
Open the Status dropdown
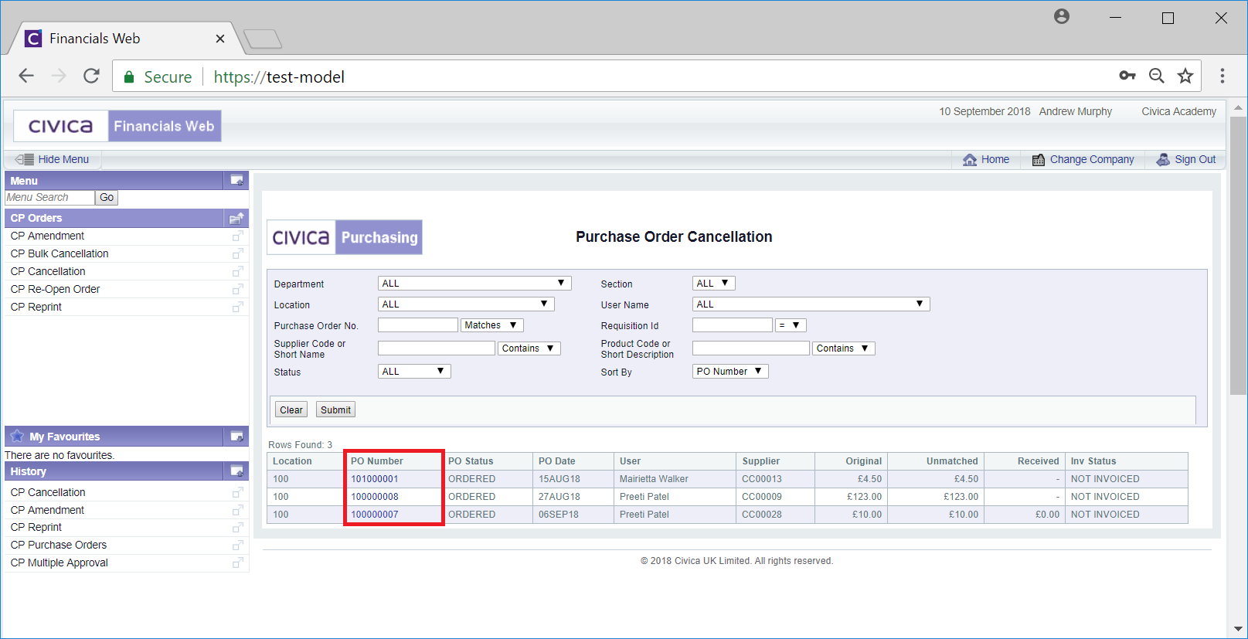pos(414,372)
